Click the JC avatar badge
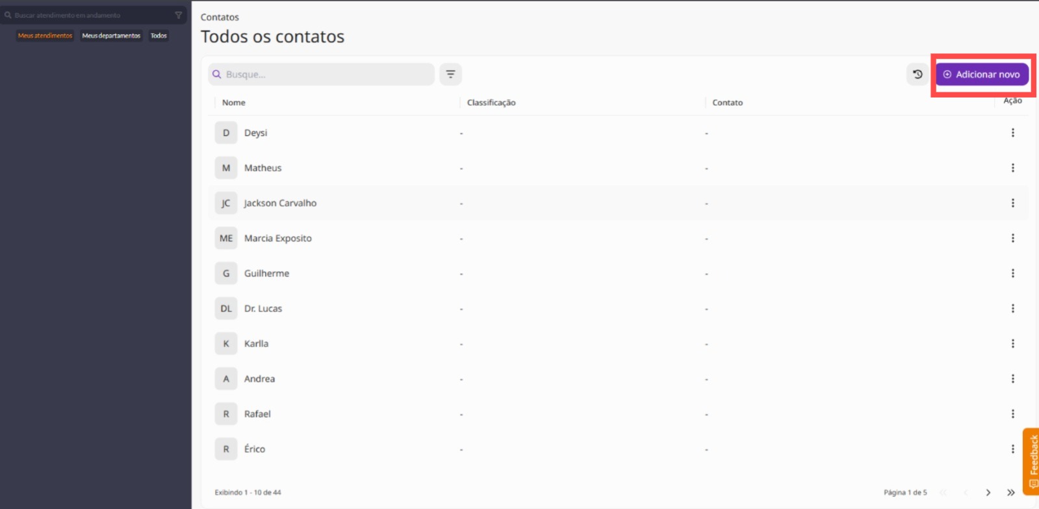The height and width of the screenshot is (509, 1039). (226, 203)
